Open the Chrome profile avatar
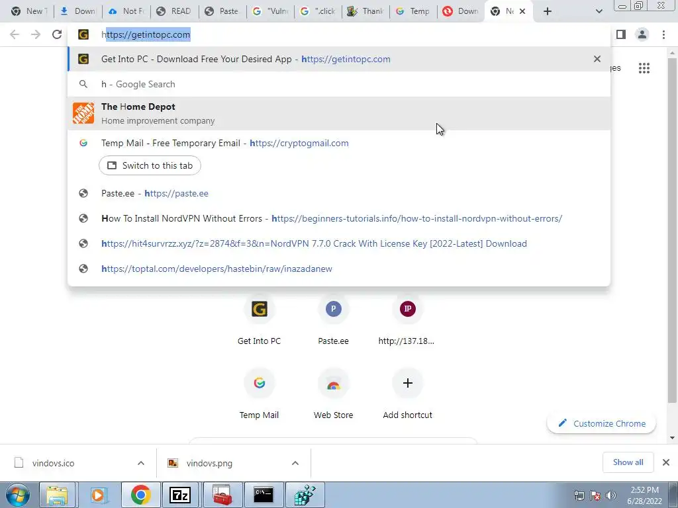Viewport: 678px width, 508px height. (642, 34)
